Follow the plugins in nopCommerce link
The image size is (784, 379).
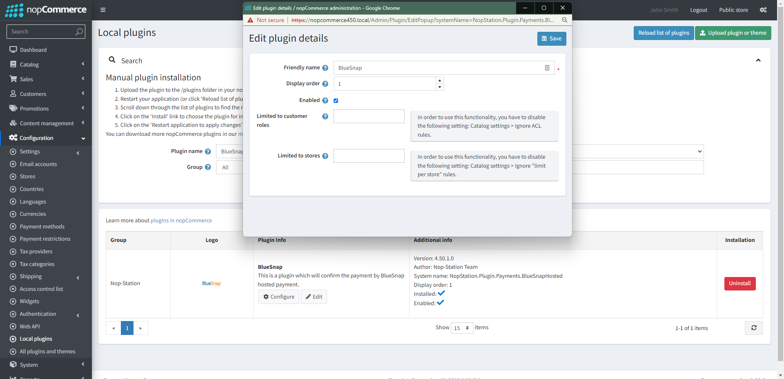[181, 221]
